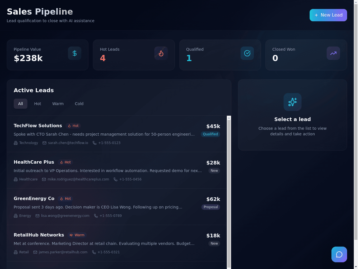Click the sarah.chen@techflow.io email
Image resolution: width=358 pixels, height=269 pixels.
pyautogui.click(x=68, y=143)
